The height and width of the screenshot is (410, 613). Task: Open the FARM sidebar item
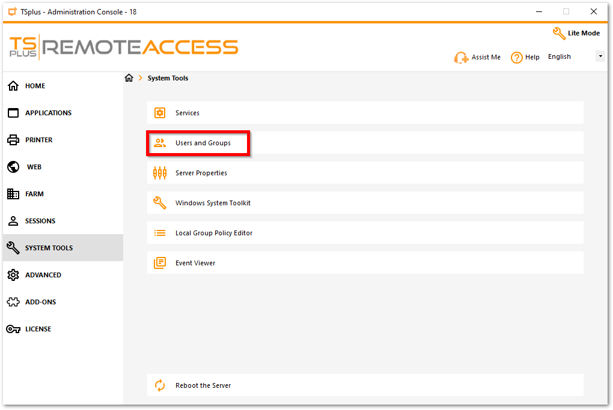pos(34,194)
